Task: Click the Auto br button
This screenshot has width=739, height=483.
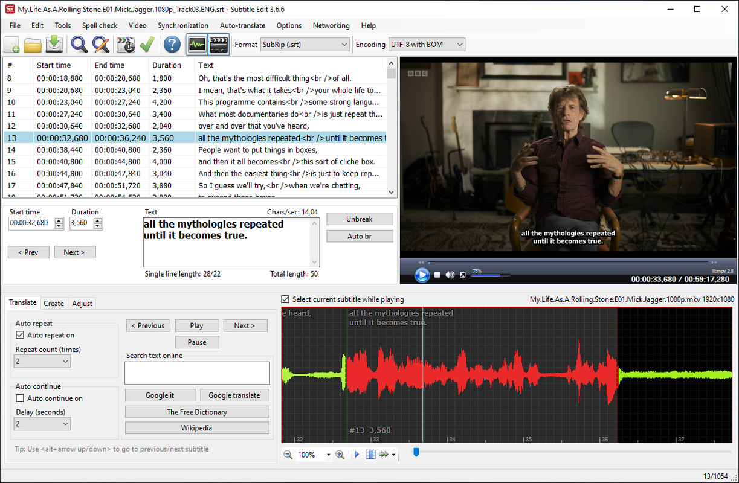Action: [x=360, y=236]
